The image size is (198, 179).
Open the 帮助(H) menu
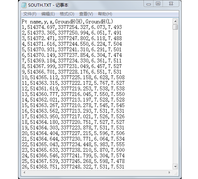click(105, 14)
